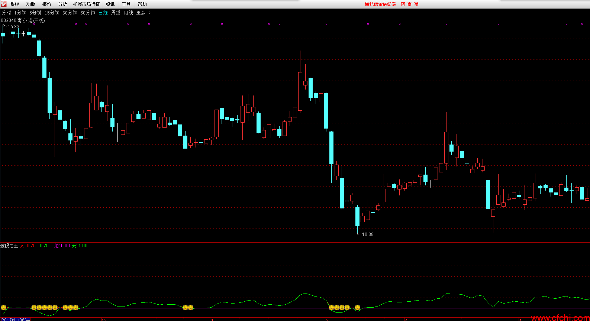590x321 pixels.
Task: Switch to the 分时 chart period
Action: click(7, 13)
